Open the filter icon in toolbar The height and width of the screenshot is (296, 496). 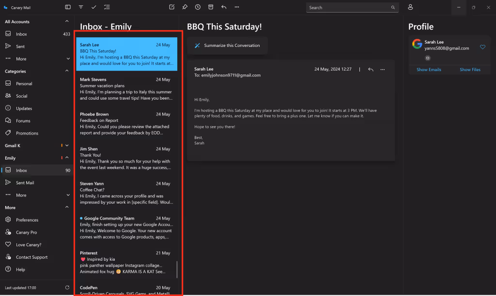click(81, 7)
